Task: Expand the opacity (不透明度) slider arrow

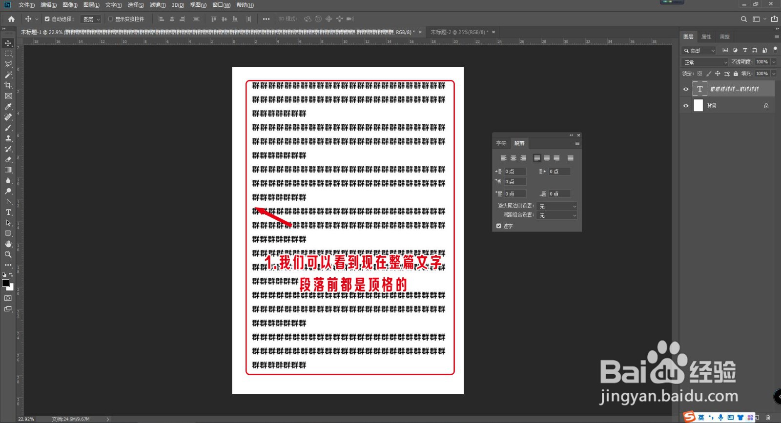Action: point(774,62)
